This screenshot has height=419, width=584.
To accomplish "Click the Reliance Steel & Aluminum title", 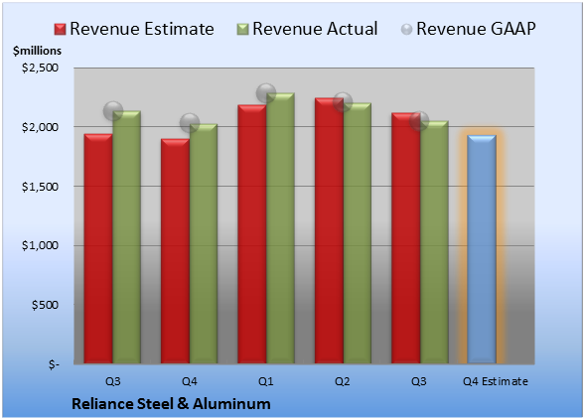I will coord(171,404).
